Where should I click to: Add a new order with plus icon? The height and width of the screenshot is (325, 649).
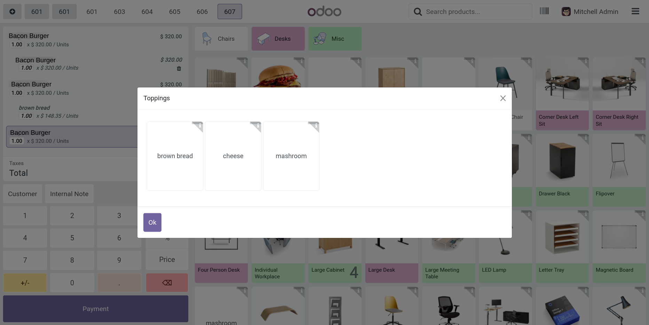tap(12, 11)
